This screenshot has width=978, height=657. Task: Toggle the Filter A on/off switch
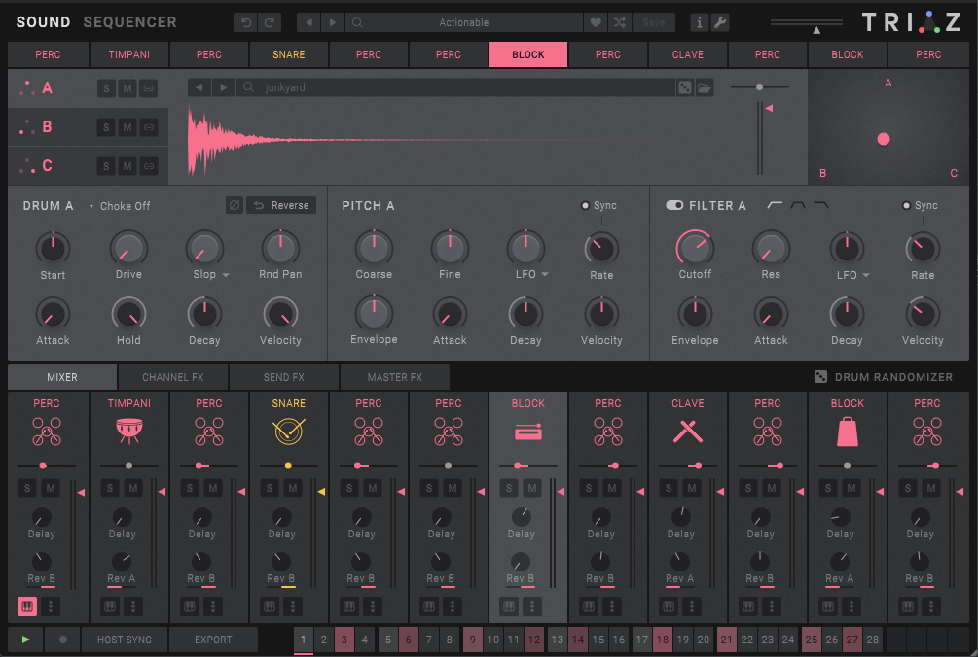(674, 205)
